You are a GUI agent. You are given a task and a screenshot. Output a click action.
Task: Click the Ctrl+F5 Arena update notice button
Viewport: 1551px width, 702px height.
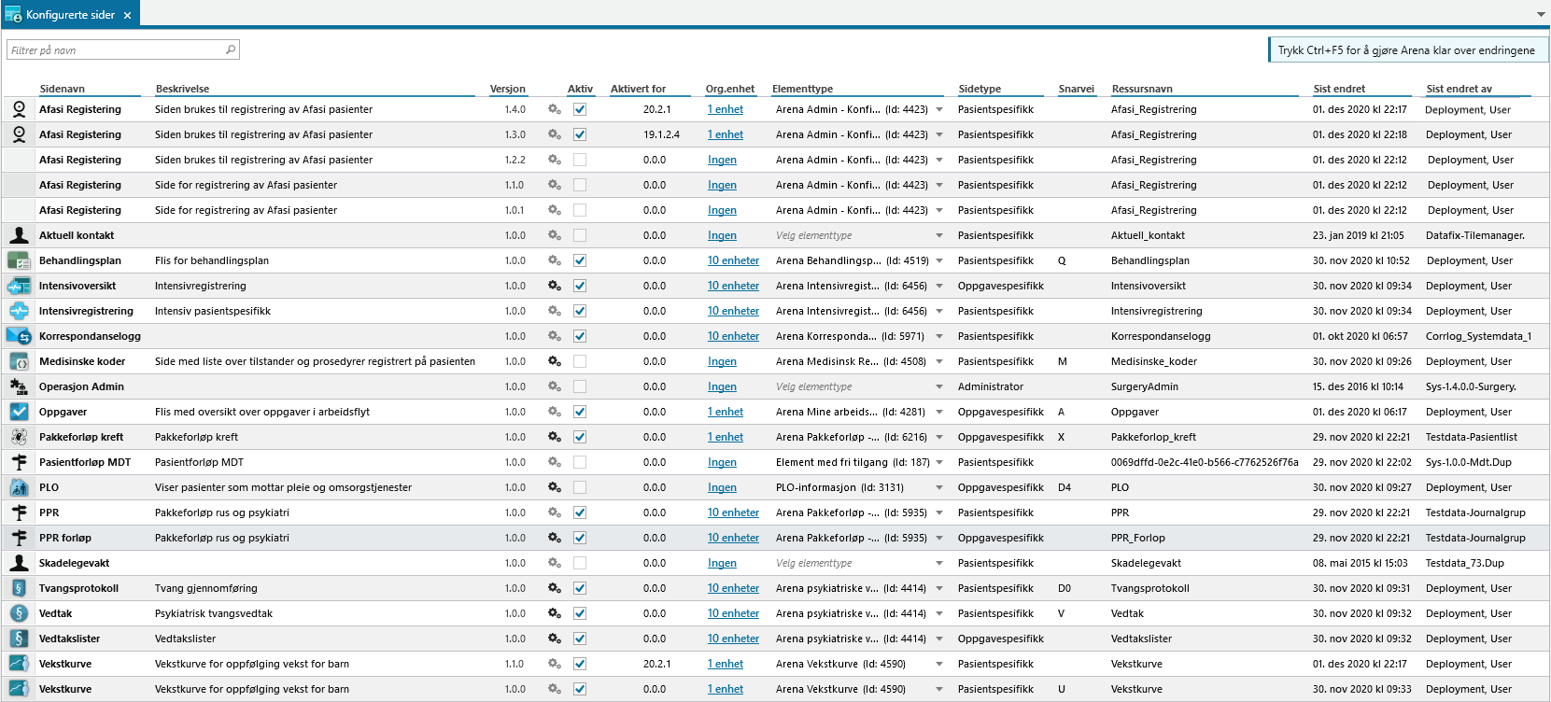tap(1406, 50)
